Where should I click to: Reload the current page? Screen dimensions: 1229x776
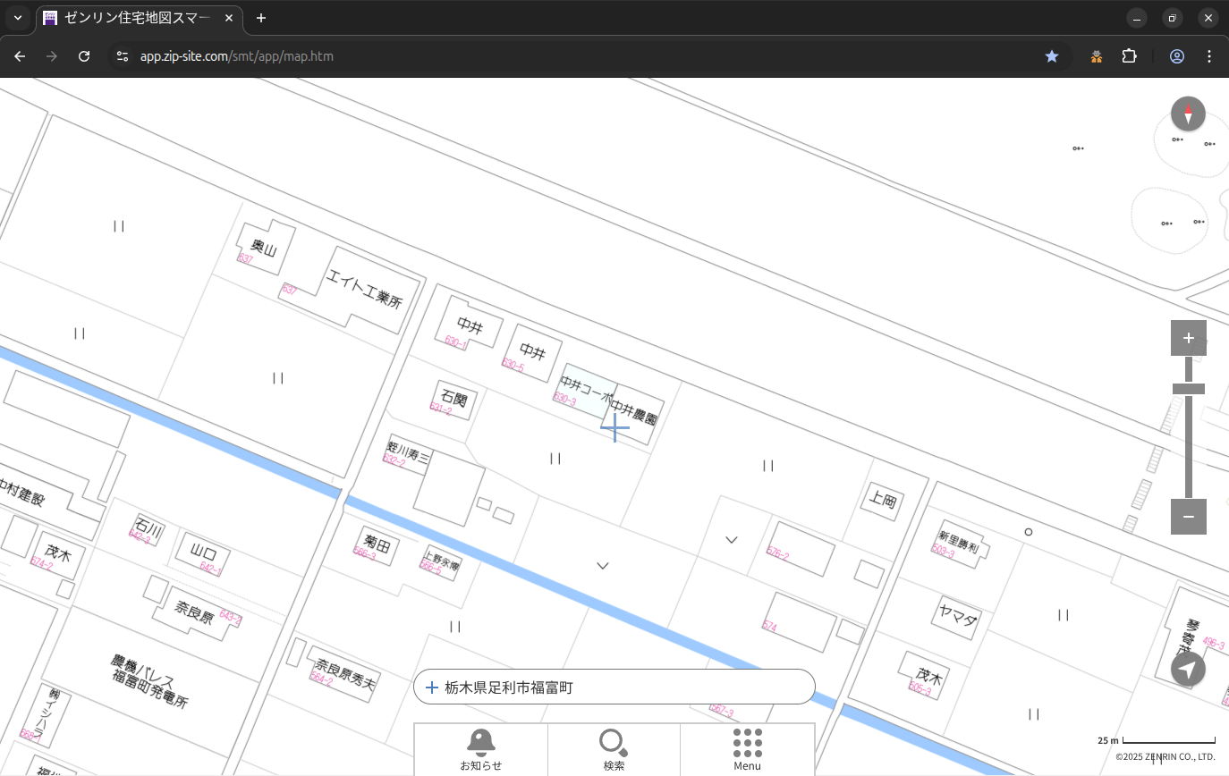click(x=84, y=56)
